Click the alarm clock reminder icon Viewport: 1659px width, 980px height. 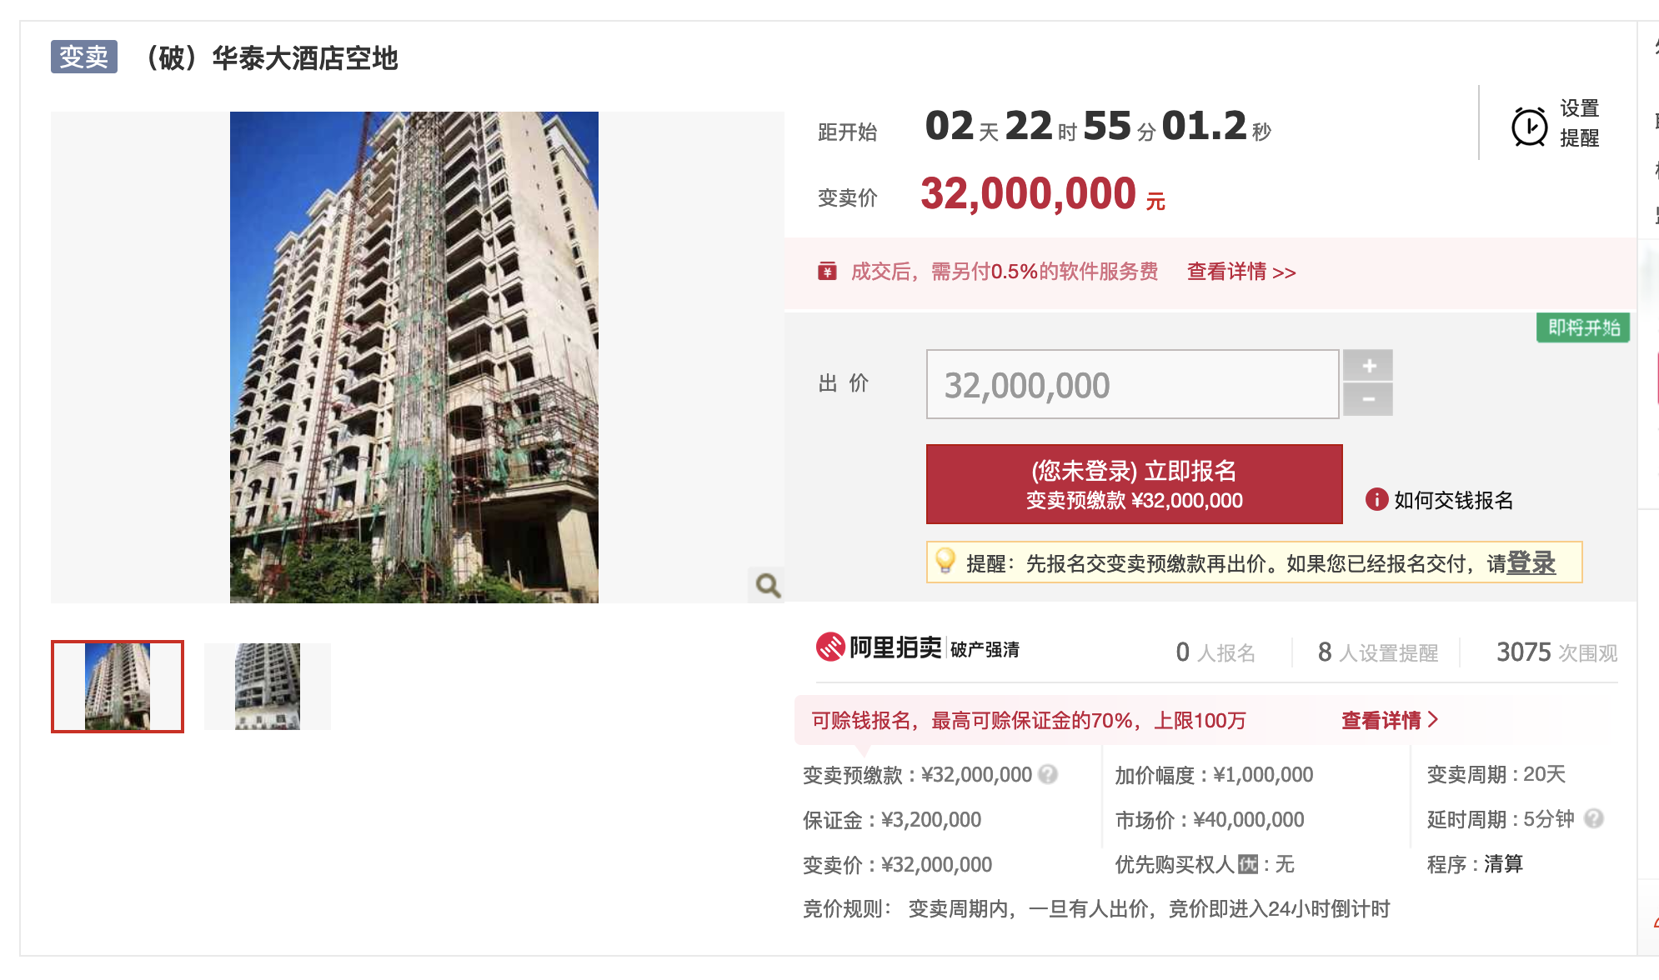(1529, 127)
